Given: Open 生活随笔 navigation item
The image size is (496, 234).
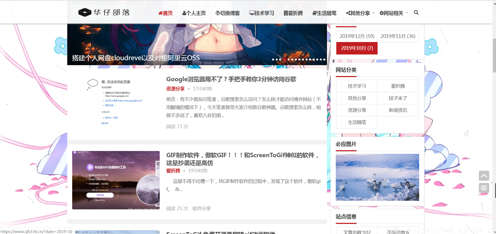Looking at the screenshot, I should click(x=324, y=13).
